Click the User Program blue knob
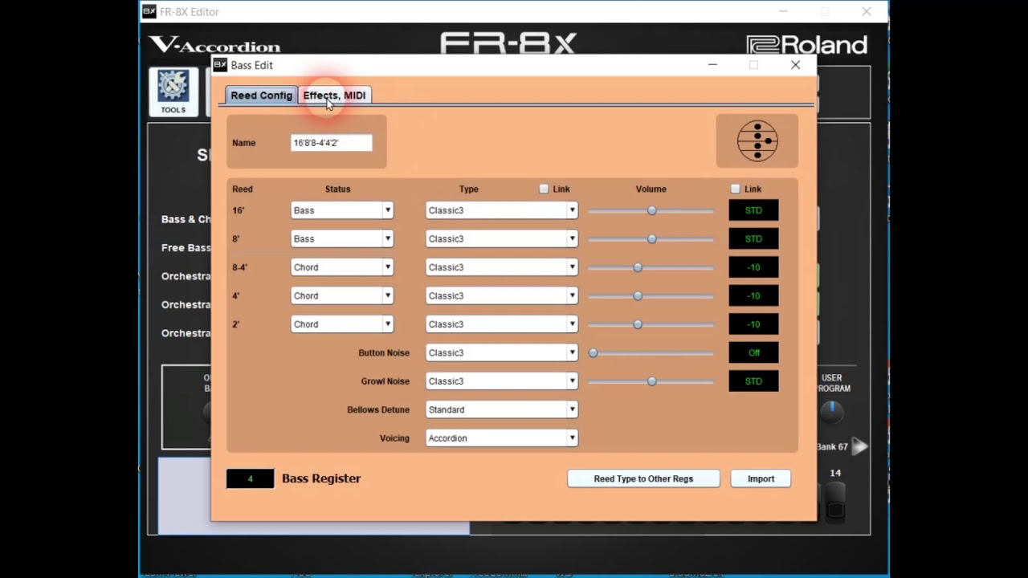The width and height of the screenshot is (1028, 578). pyautogui.click(x=832, y=411)
